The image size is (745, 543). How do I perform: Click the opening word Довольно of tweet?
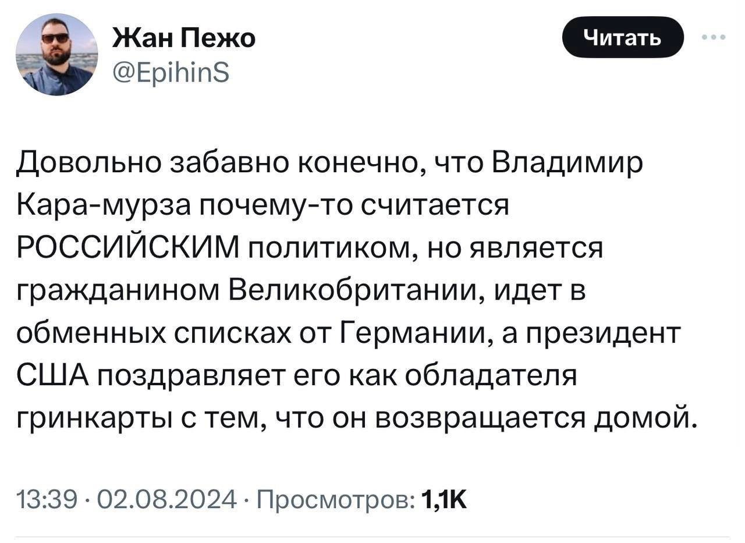tap(87, 164)
